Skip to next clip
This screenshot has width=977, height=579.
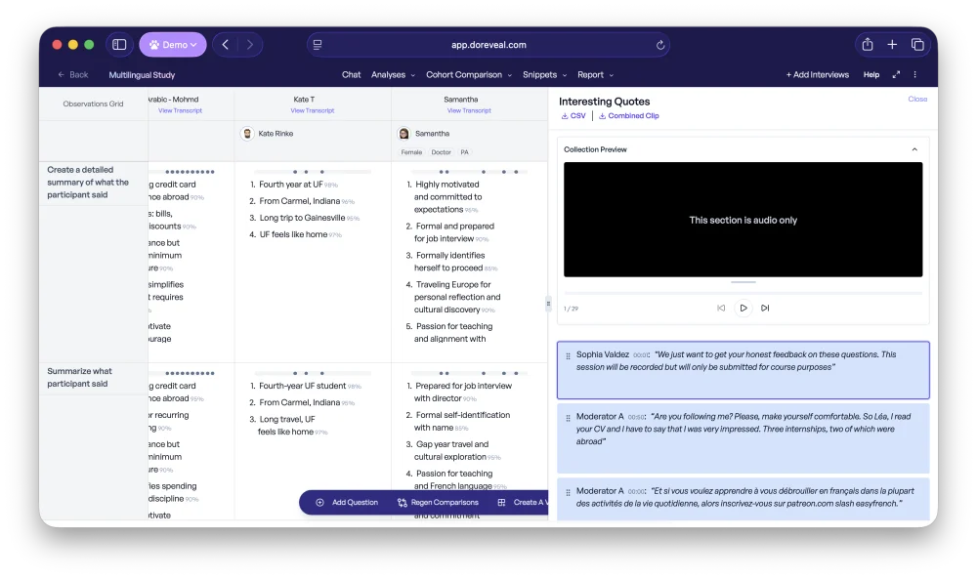click(x=765, y=309)
